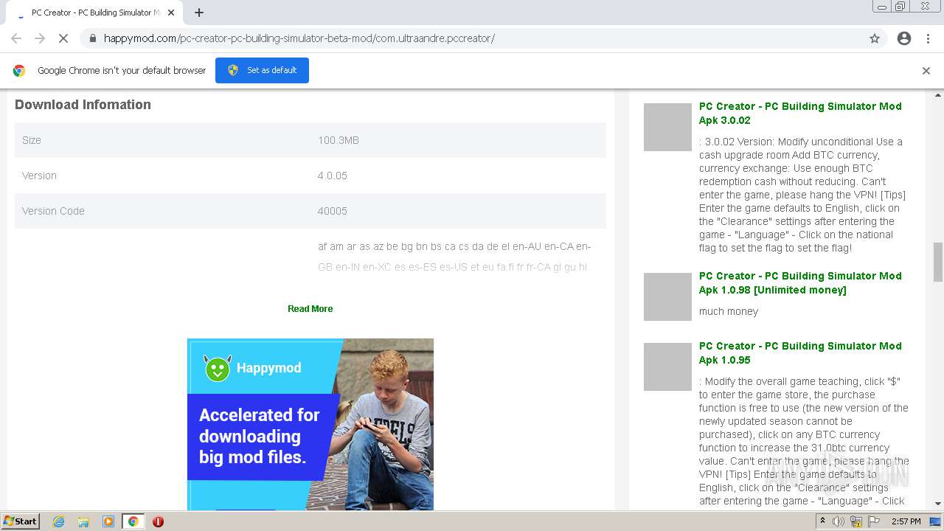Click the address bar URL
Screen dimensions: 944x531
click(x=299, y=38)
